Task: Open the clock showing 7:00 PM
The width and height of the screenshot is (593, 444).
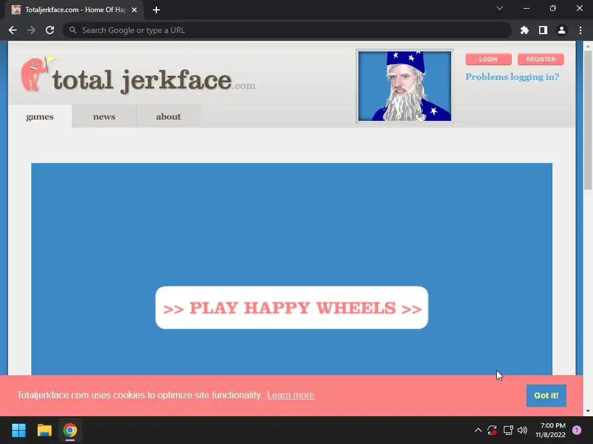Action: (x=551, y=430)
